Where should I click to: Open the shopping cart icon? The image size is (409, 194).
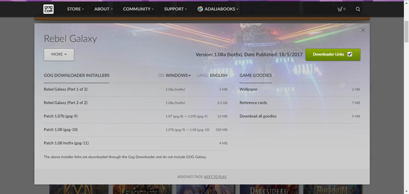(340, 9)
